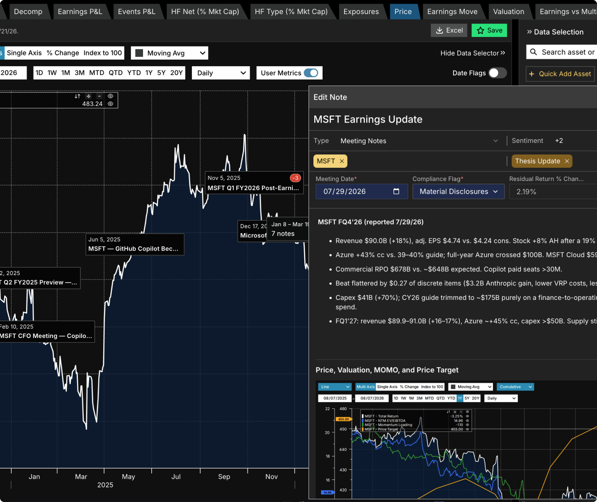Click the star icon on Save

(481, 31)
